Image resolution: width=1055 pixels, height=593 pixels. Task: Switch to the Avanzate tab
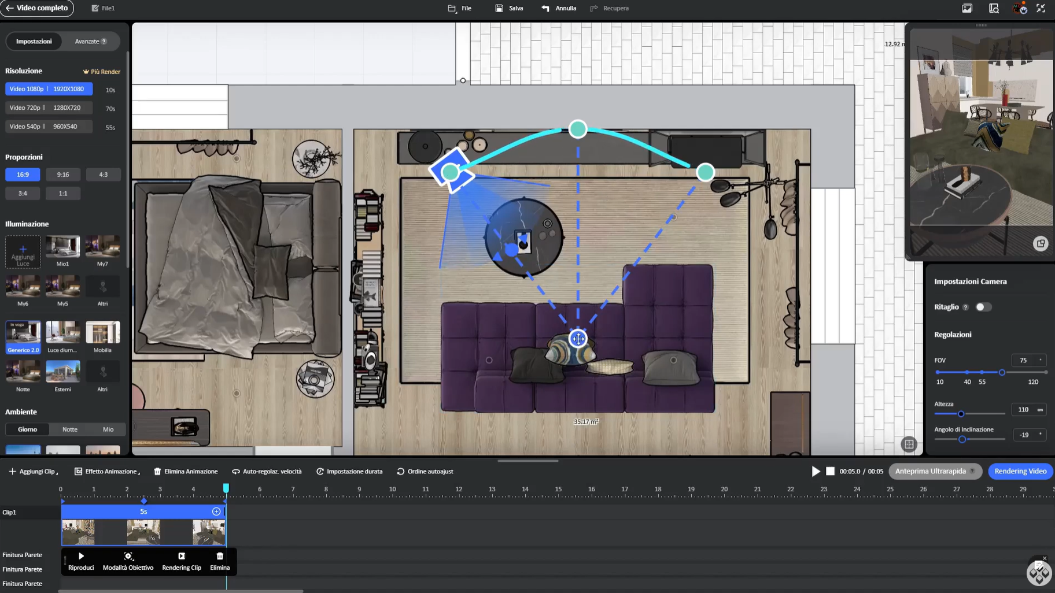click(90, 42)
